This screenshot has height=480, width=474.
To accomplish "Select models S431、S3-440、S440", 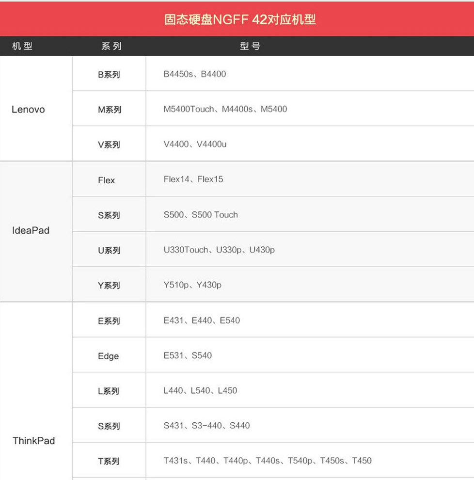I will pos(206,426).
